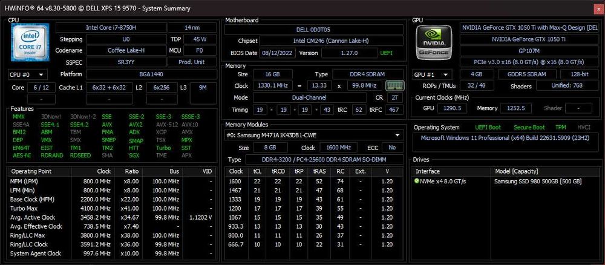Select the Turbo Max operating point row

tap(111, 208)
